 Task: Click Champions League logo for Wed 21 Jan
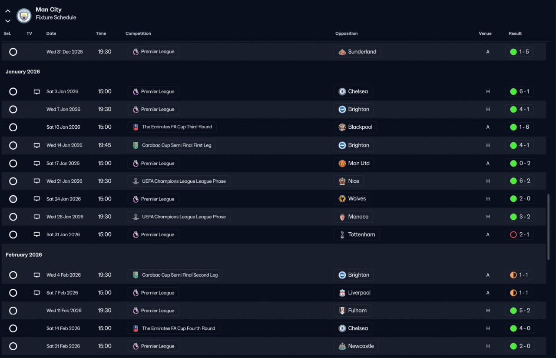tap(136, 181)
